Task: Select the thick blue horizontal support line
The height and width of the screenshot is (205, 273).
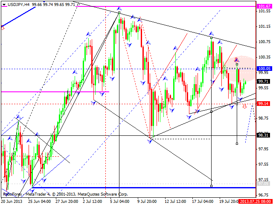Action: coord(128,187)
